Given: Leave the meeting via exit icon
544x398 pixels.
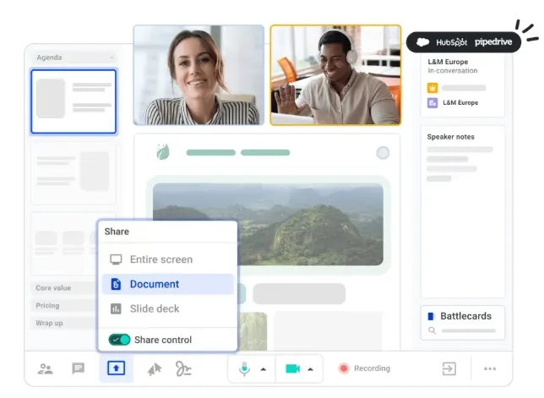Looking at the screenshot, I should point(449,368).
